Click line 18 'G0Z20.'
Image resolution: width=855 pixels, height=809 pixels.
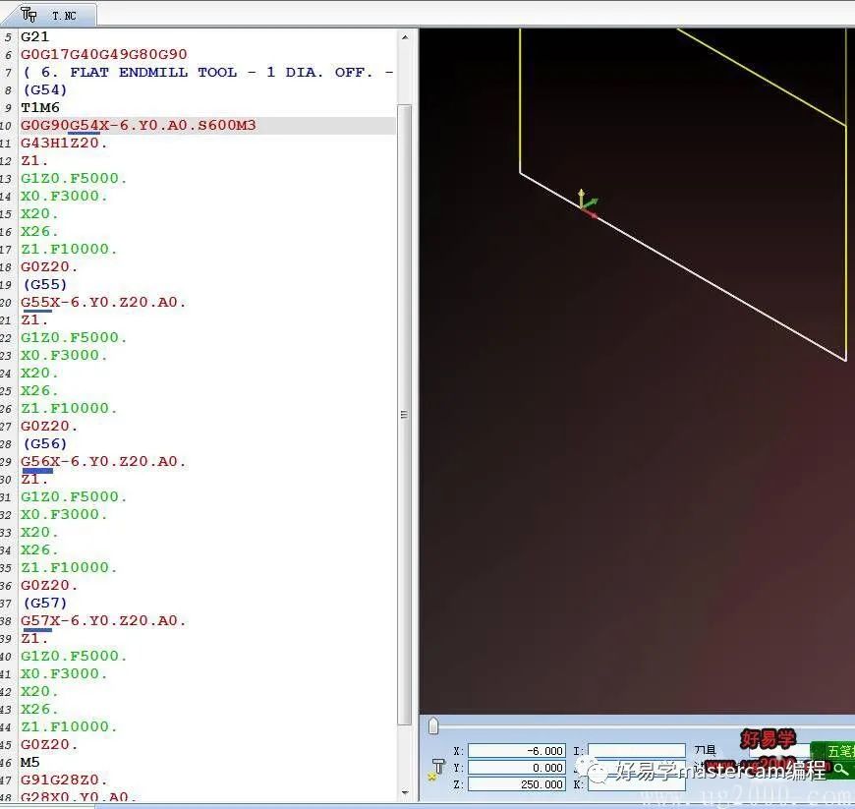pos(49,266)
